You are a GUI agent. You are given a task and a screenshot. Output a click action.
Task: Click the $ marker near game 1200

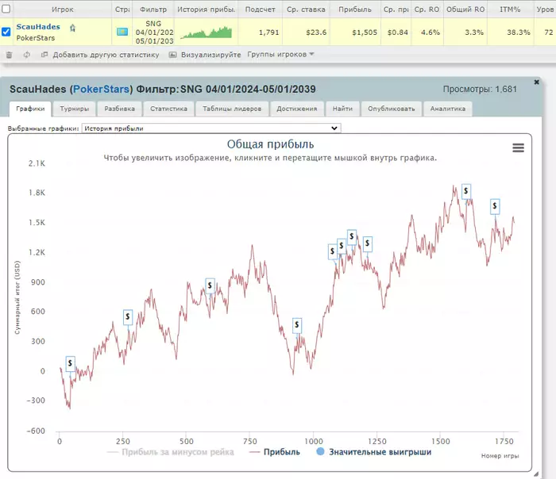tap(367, 243)
